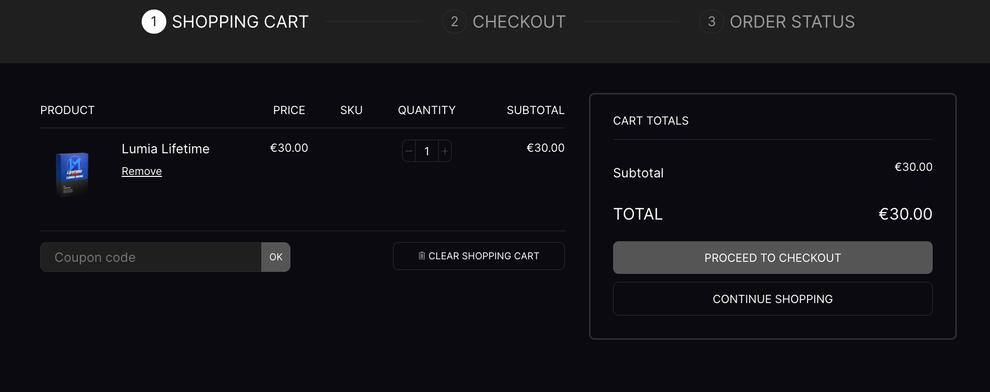This screenshot has width=990, height=392.
Task: Click the step 3 circle icon
Action: tap(712, 22)
